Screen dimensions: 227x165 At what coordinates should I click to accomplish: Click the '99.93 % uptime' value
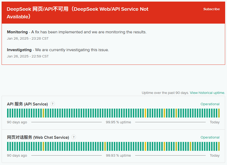coord(118,156)
